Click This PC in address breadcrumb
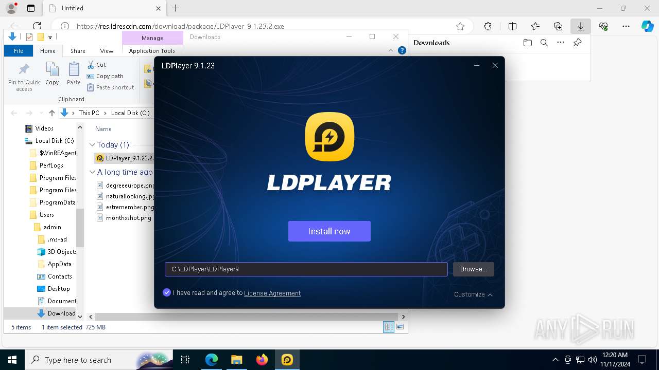The width and height of the screenshot is (659, 370). point(89,113)
